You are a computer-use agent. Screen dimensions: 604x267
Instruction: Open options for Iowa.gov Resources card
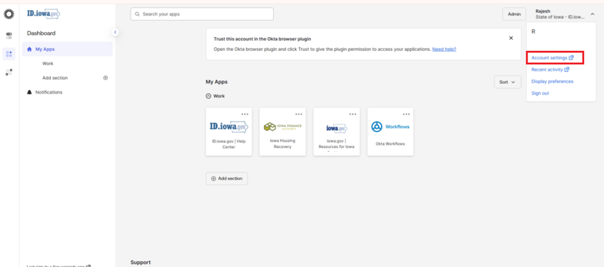click(x=353, y=114)
